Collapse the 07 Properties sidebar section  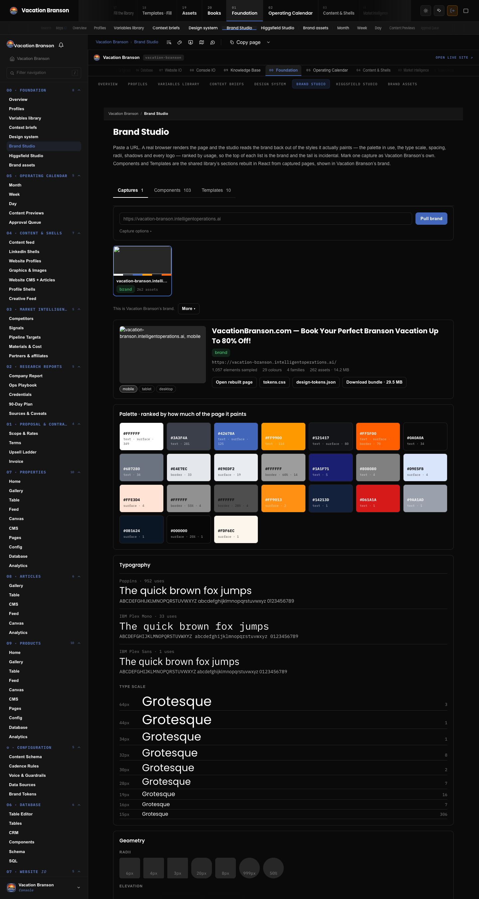point(79,472)
